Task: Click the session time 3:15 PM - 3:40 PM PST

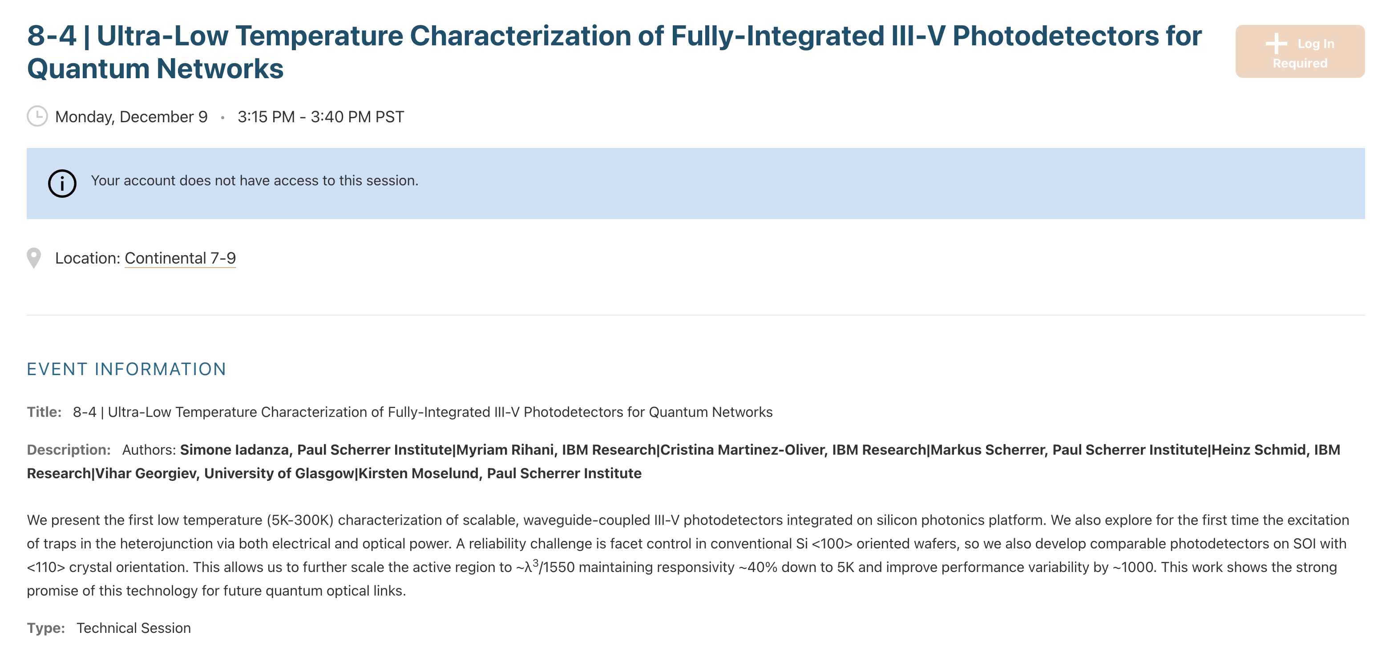Action: point(321,117)
